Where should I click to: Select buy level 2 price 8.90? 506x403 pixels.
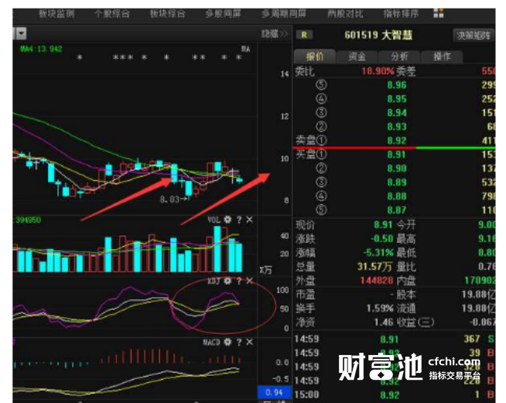pyautogui.click(x=397, y=169)
